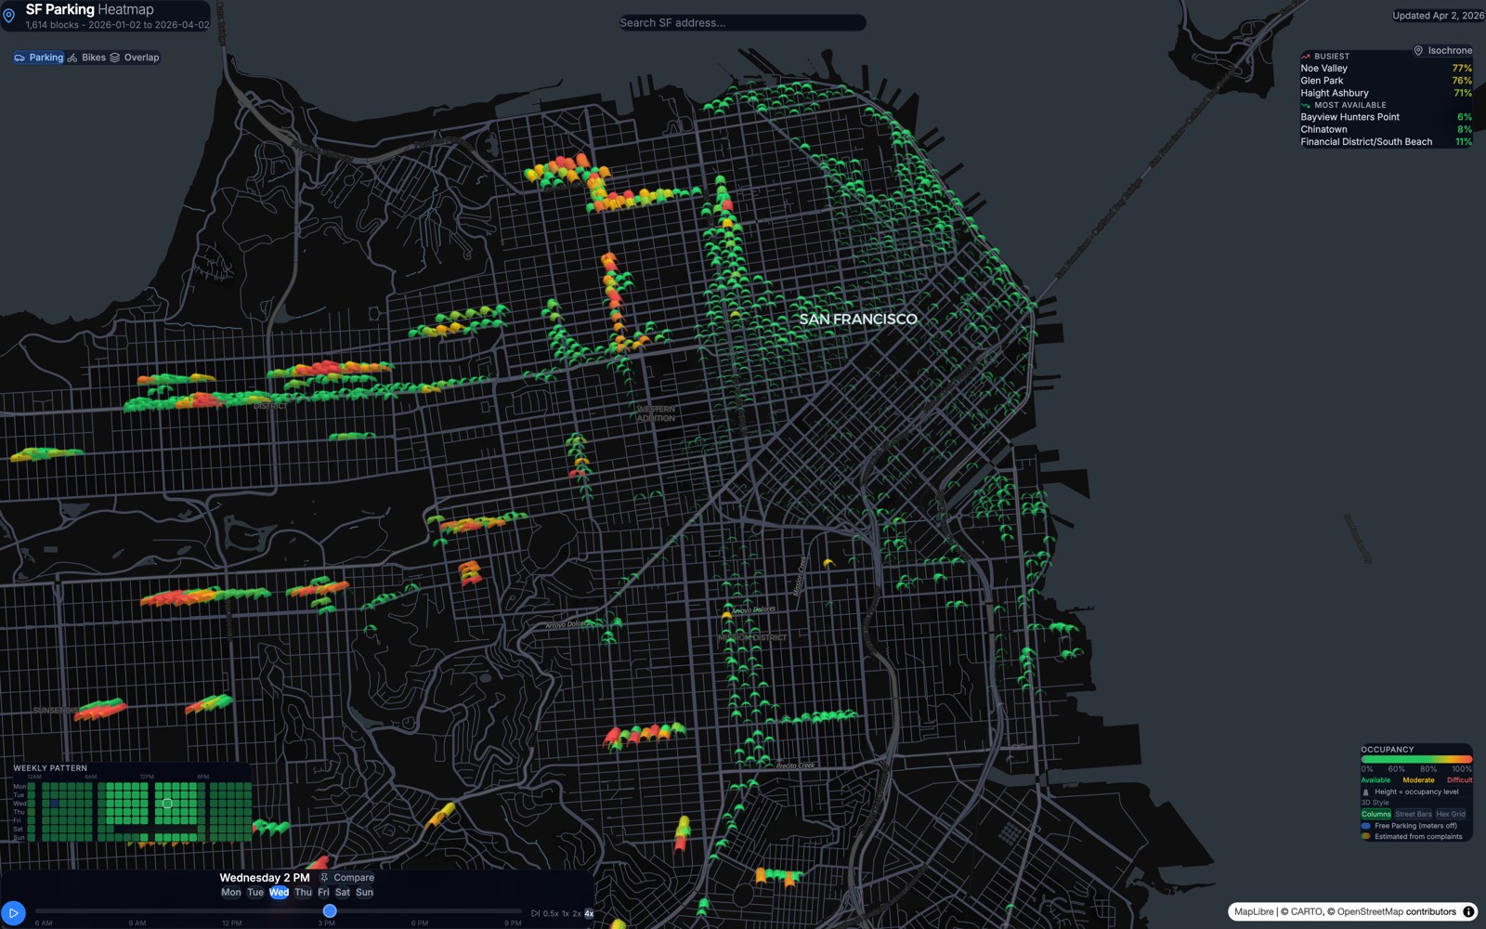1486x929 pixels.
Task: Set playback speed to 2x
Action: (x=576, y=913)
